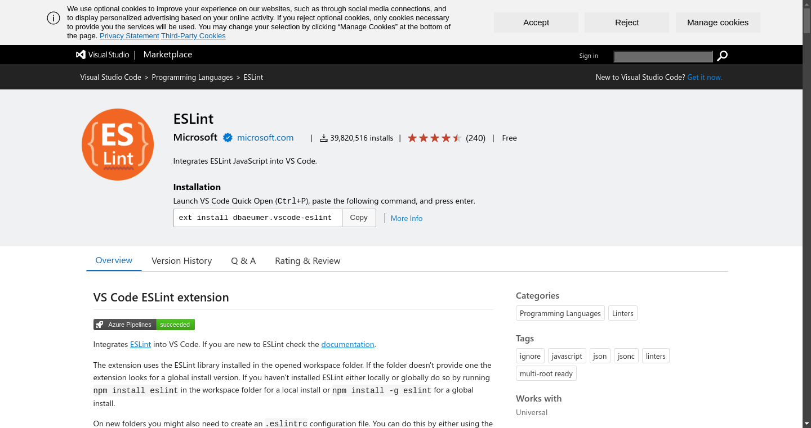This screenshot has height=428, width=811.
Task: Open Programming Languages breadcrumb
Action: click(192, 77)
